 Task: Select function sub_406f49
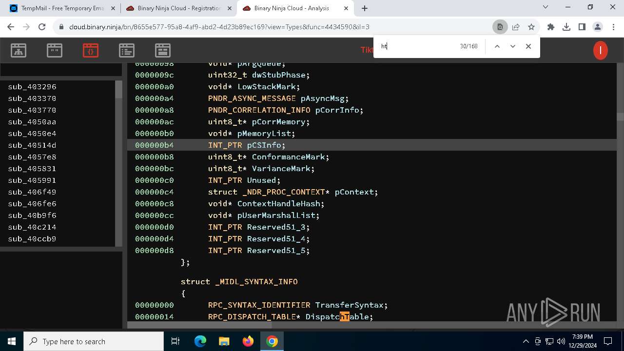(x=32, y=192)
